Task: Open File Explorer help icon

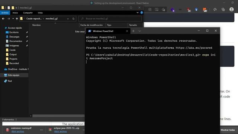Action: click(142, 13)
